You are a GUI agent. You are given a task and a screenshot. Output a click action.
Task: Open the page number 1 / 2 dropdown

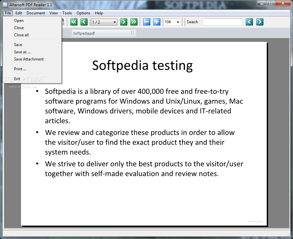pyautogui.click(x=104, y=22)
